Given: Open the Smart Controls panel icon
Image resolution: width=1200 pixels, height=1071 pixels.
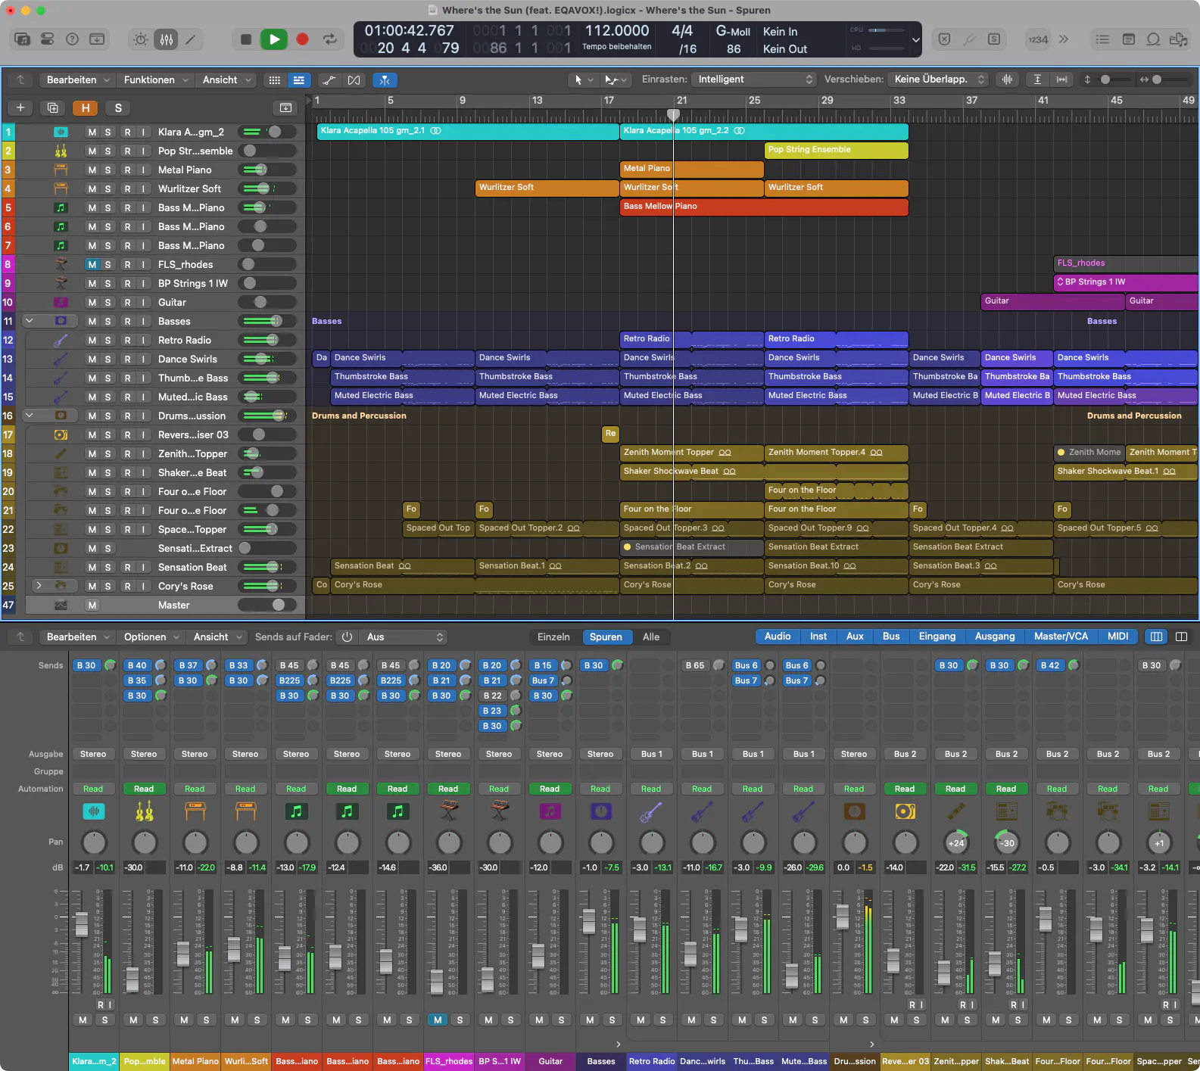Looking at the screenshot, I should click(141, 39).
